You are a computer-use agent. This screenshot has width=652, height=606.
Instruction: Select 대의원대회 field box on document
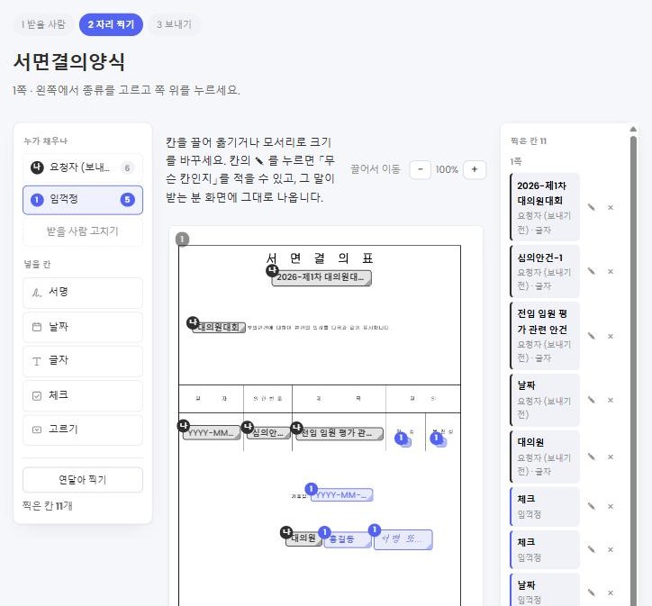pyautogui.click(x=219, y=327)
